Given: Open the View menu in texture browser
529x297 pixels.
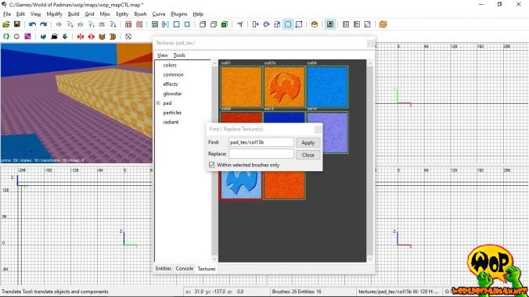Looking at the screenshot, I should click(x=162, y=55).
